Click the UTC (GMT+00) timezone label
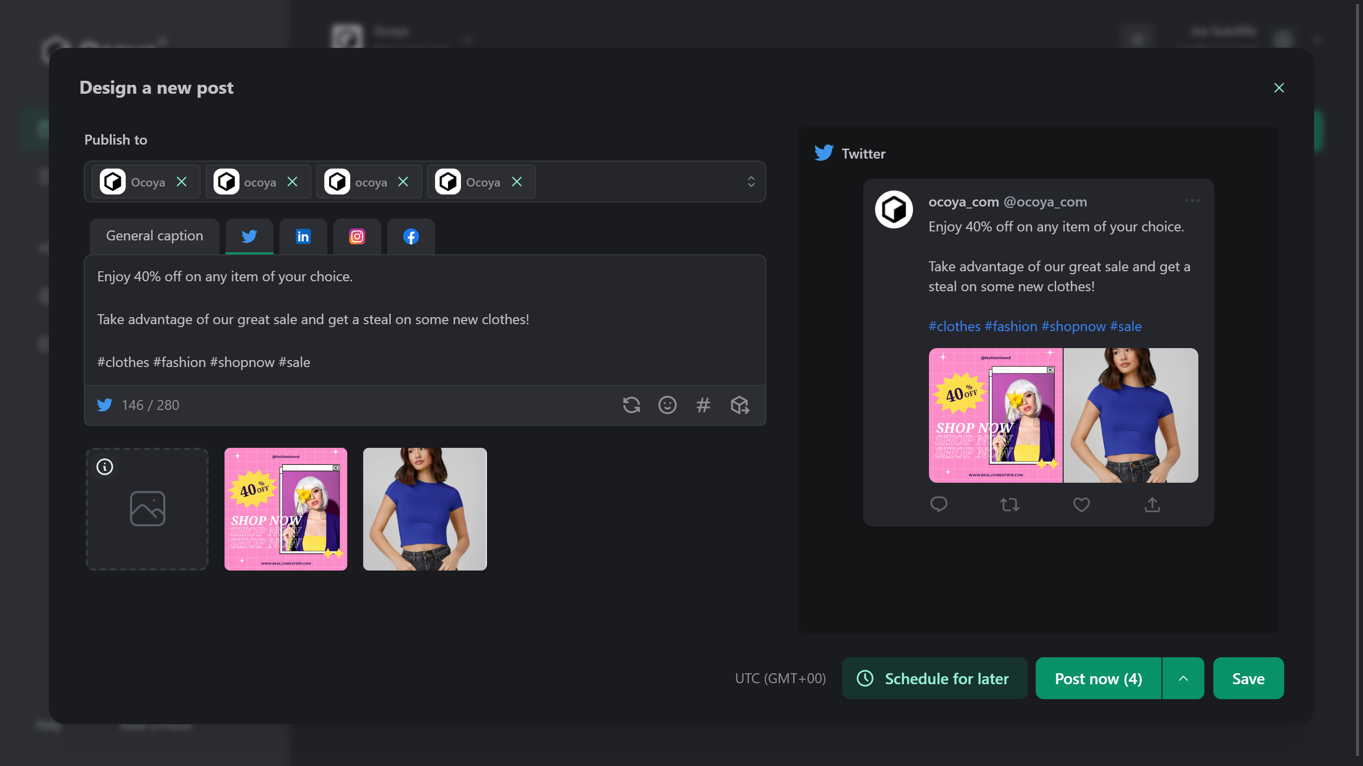The width and height of the screenshot is (1363, 766). coord(780,678)
